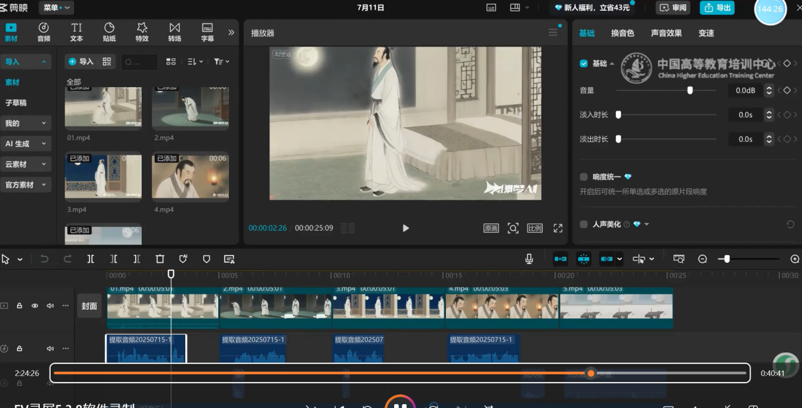Show more tabs with double chevron

tap(231, 32)
